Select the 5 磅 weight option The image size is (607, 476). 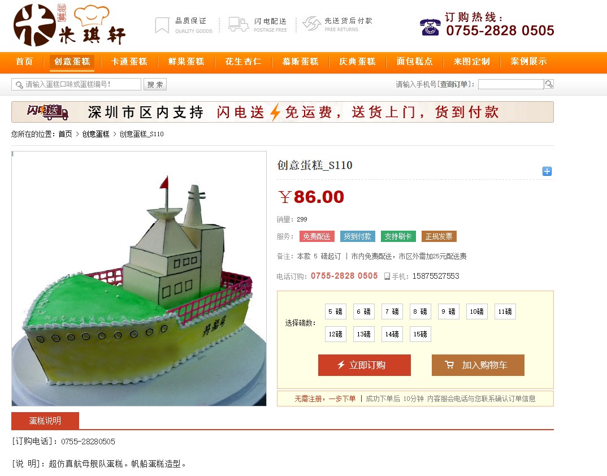pyautogui.click(x=335, y=311)
